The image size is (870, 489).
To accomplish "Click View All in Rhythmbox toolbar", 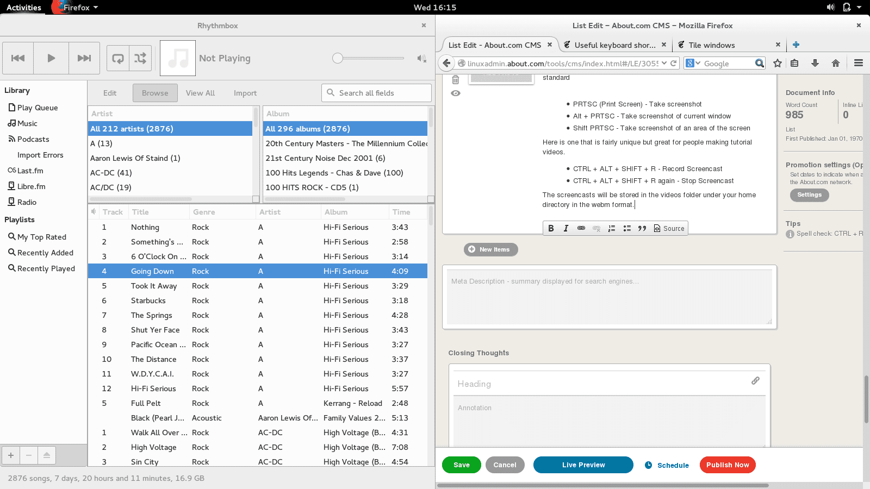I will (200, 93).
